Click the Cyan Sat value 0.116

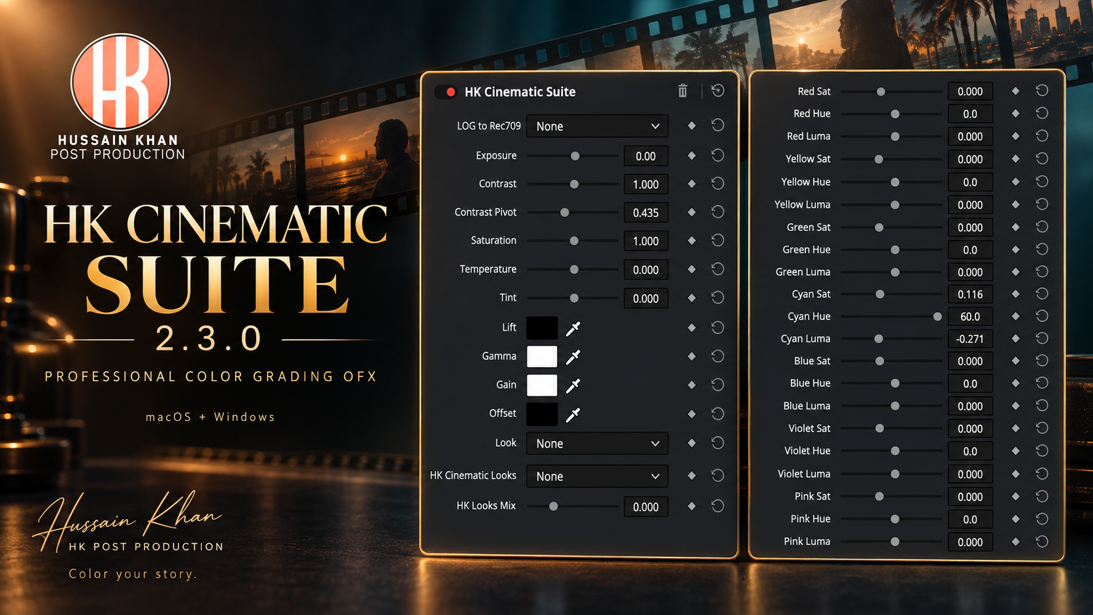click(x=970, y=294)
